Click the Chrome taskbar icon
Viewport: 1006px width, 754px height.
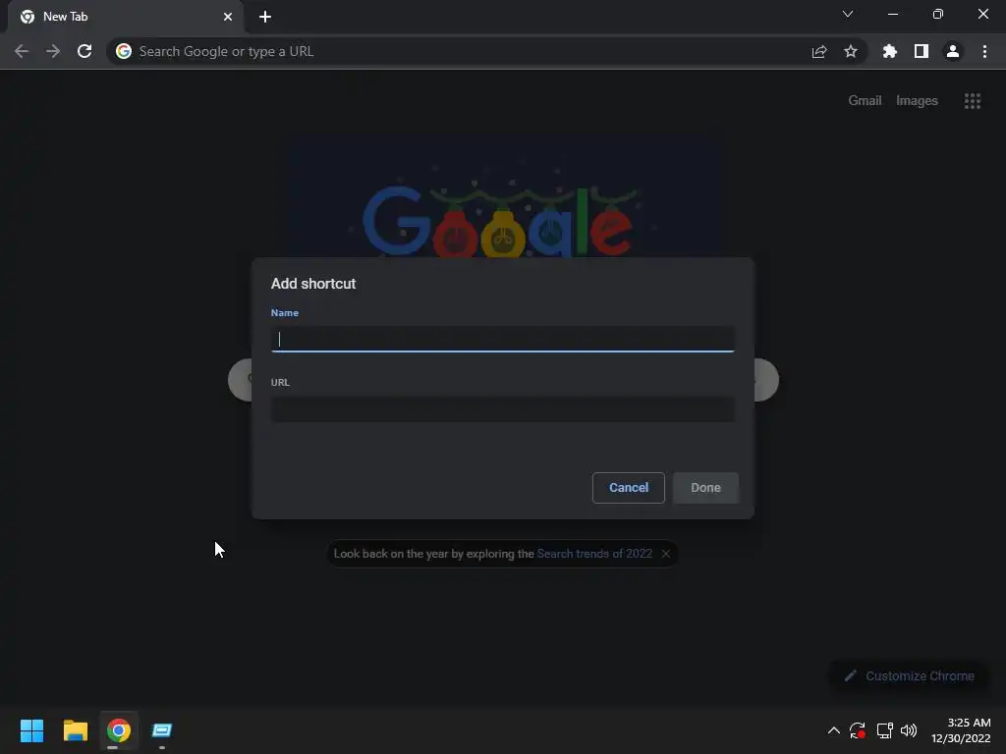click(x=119, y=730)
